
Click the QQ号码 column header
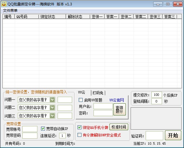[x=27, y=17]
